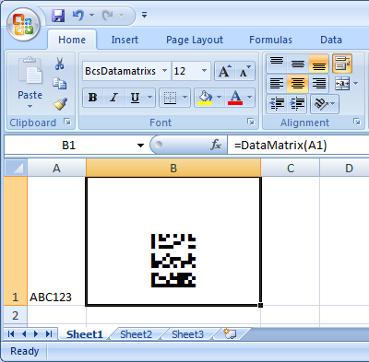The height and width of the screenshot is (362, 369).
Task: Open Clipboard group dialog launcher
Action: [67, 123]
